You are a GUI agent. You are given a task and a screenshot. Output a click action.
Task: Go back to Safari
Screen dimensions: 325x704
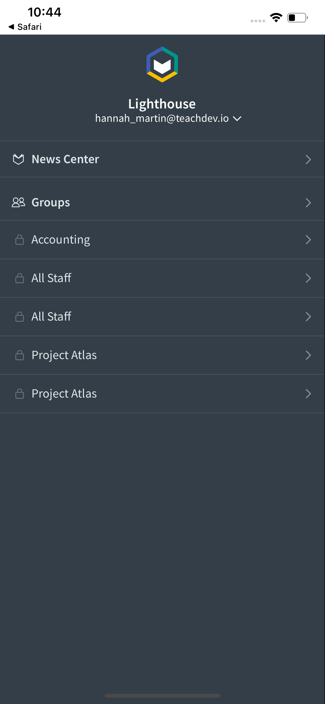click(25, 27)
